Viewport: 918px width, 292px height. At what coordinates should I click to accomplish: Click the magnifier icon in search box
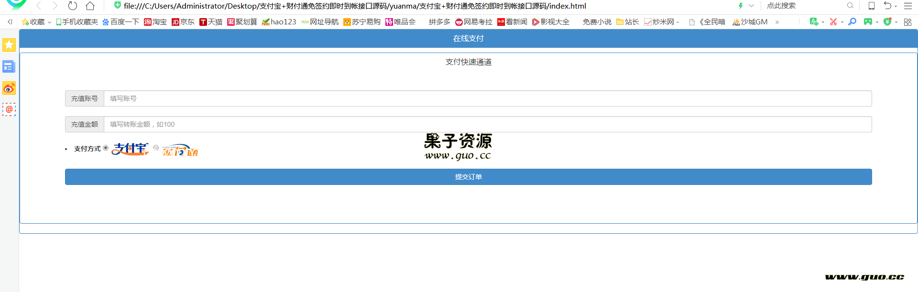click(850, 6)
